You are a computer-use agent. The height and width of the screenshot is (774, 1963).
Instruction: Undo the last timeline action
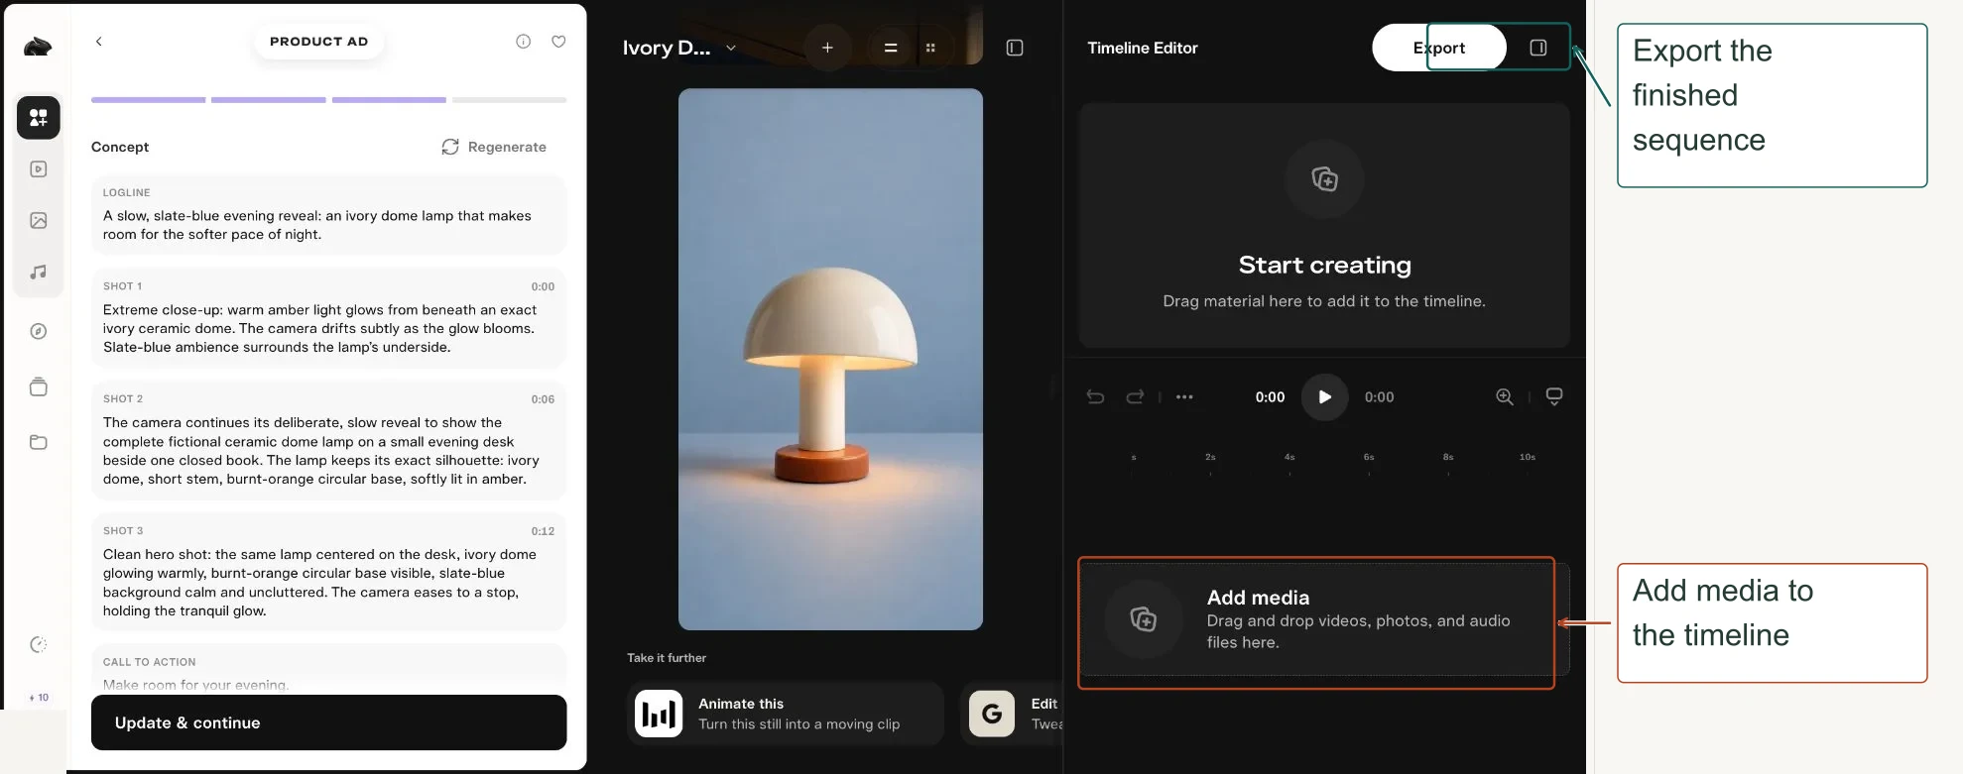coord(1095,397)
